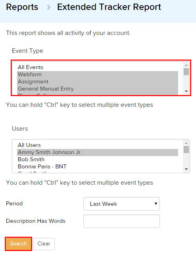Select All Users in the Users list
The height and width of the screenshot is (253, 196).
[98, 145]
